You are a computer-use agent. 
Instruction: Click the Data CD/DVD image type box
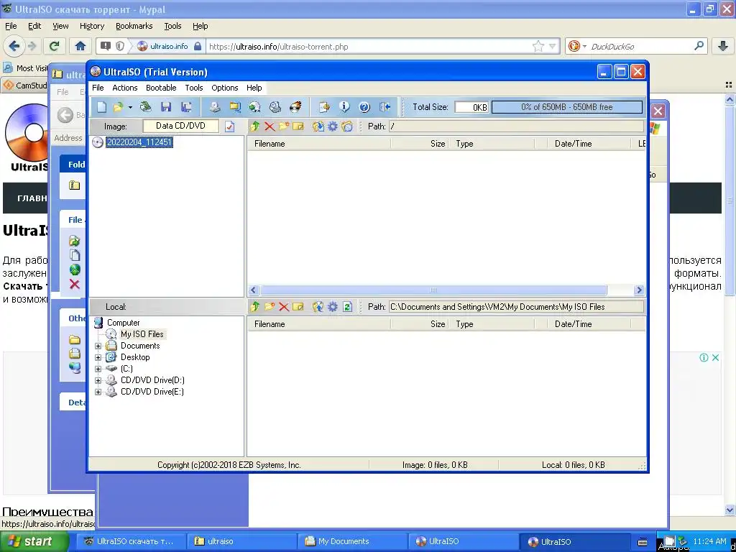[x=180, y=126]
